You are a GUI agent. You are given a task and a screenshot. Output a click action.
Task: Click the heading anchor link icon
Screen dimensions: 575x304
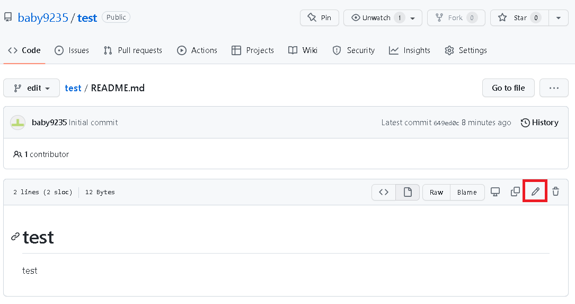point(15,237)
